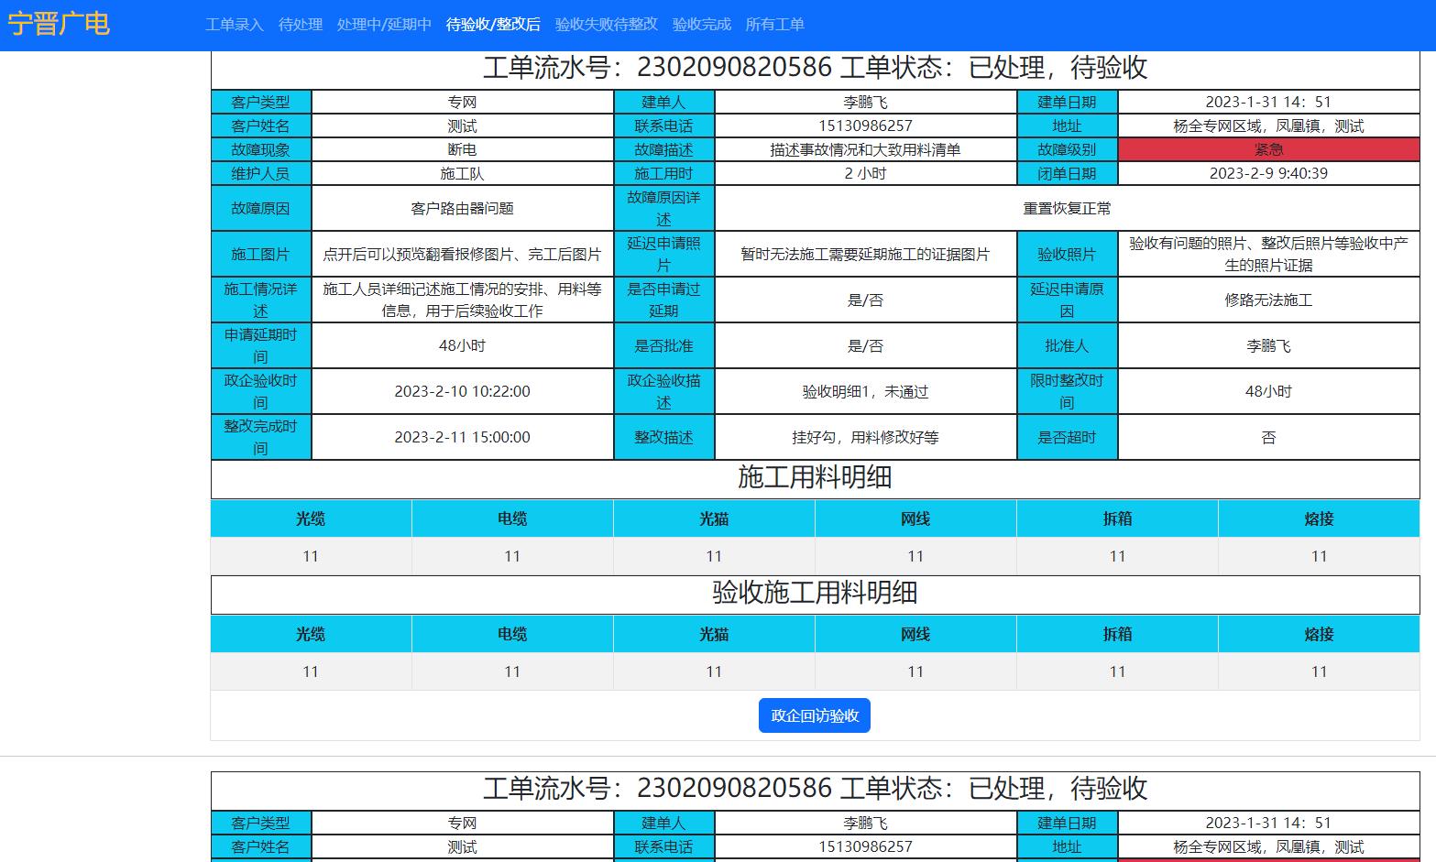Click the 断电 fault symptom value

tap(463, 149)
